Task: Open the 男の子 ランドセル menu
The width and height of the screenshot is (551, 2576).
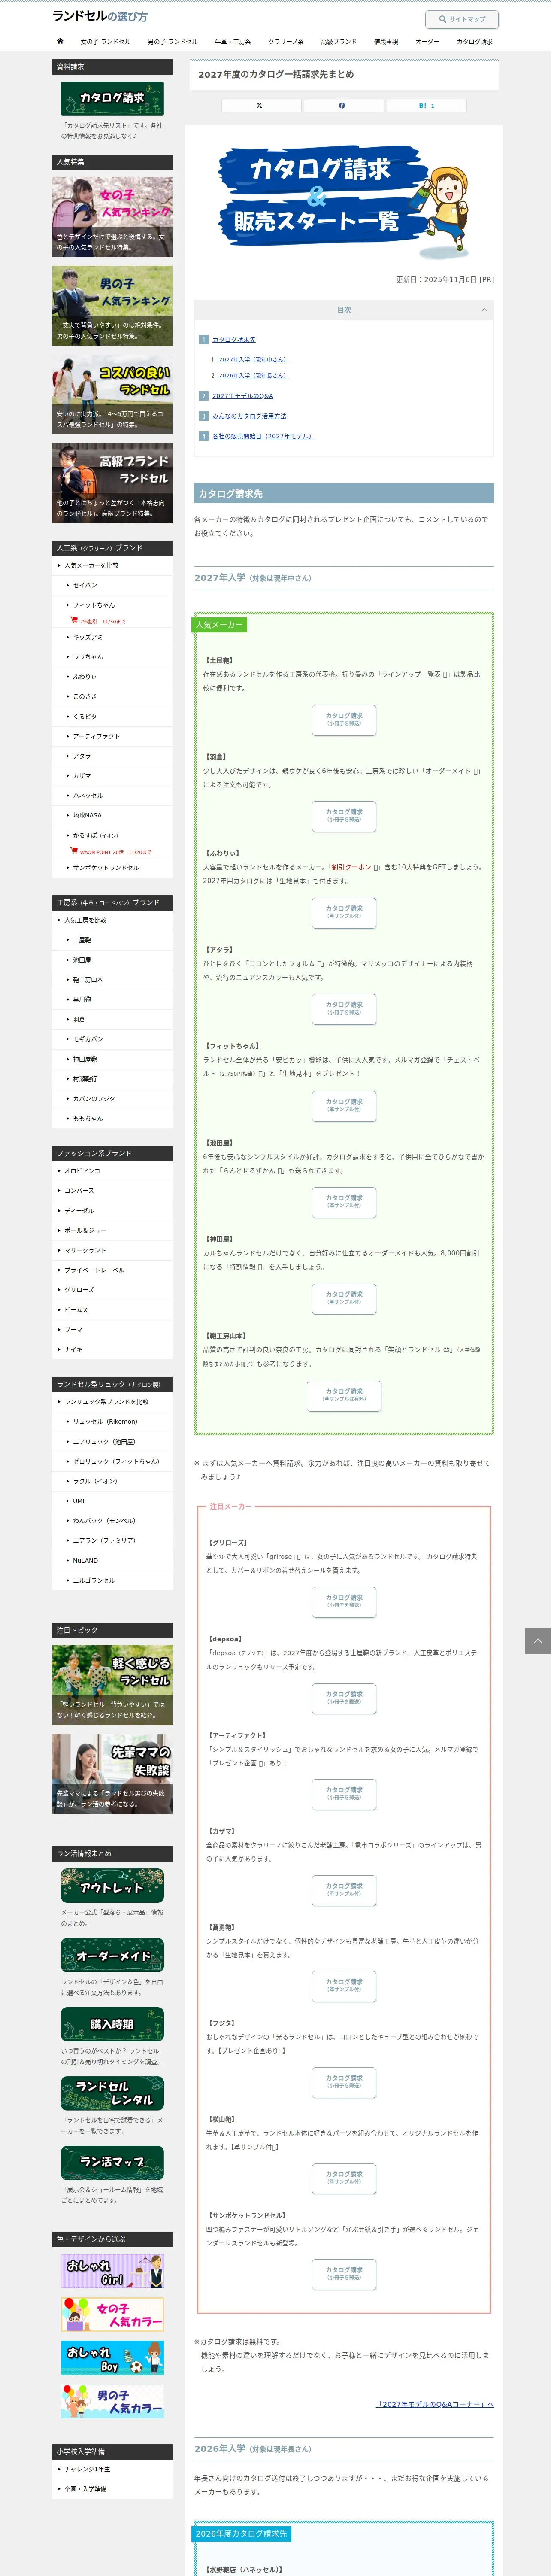Action: pos(172,42)
